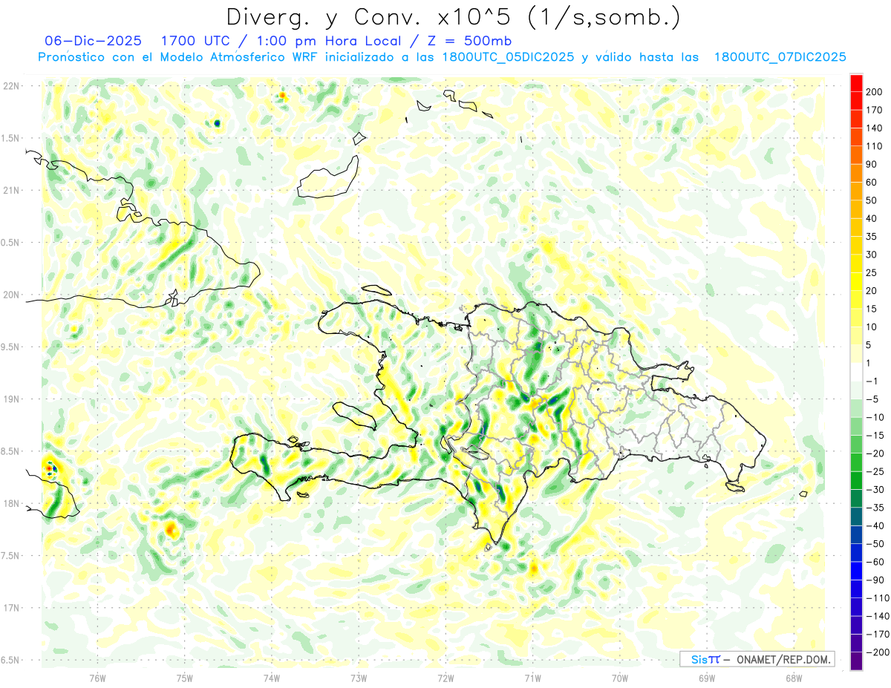Click the '21N' latitude label

[x=11, y=190]
